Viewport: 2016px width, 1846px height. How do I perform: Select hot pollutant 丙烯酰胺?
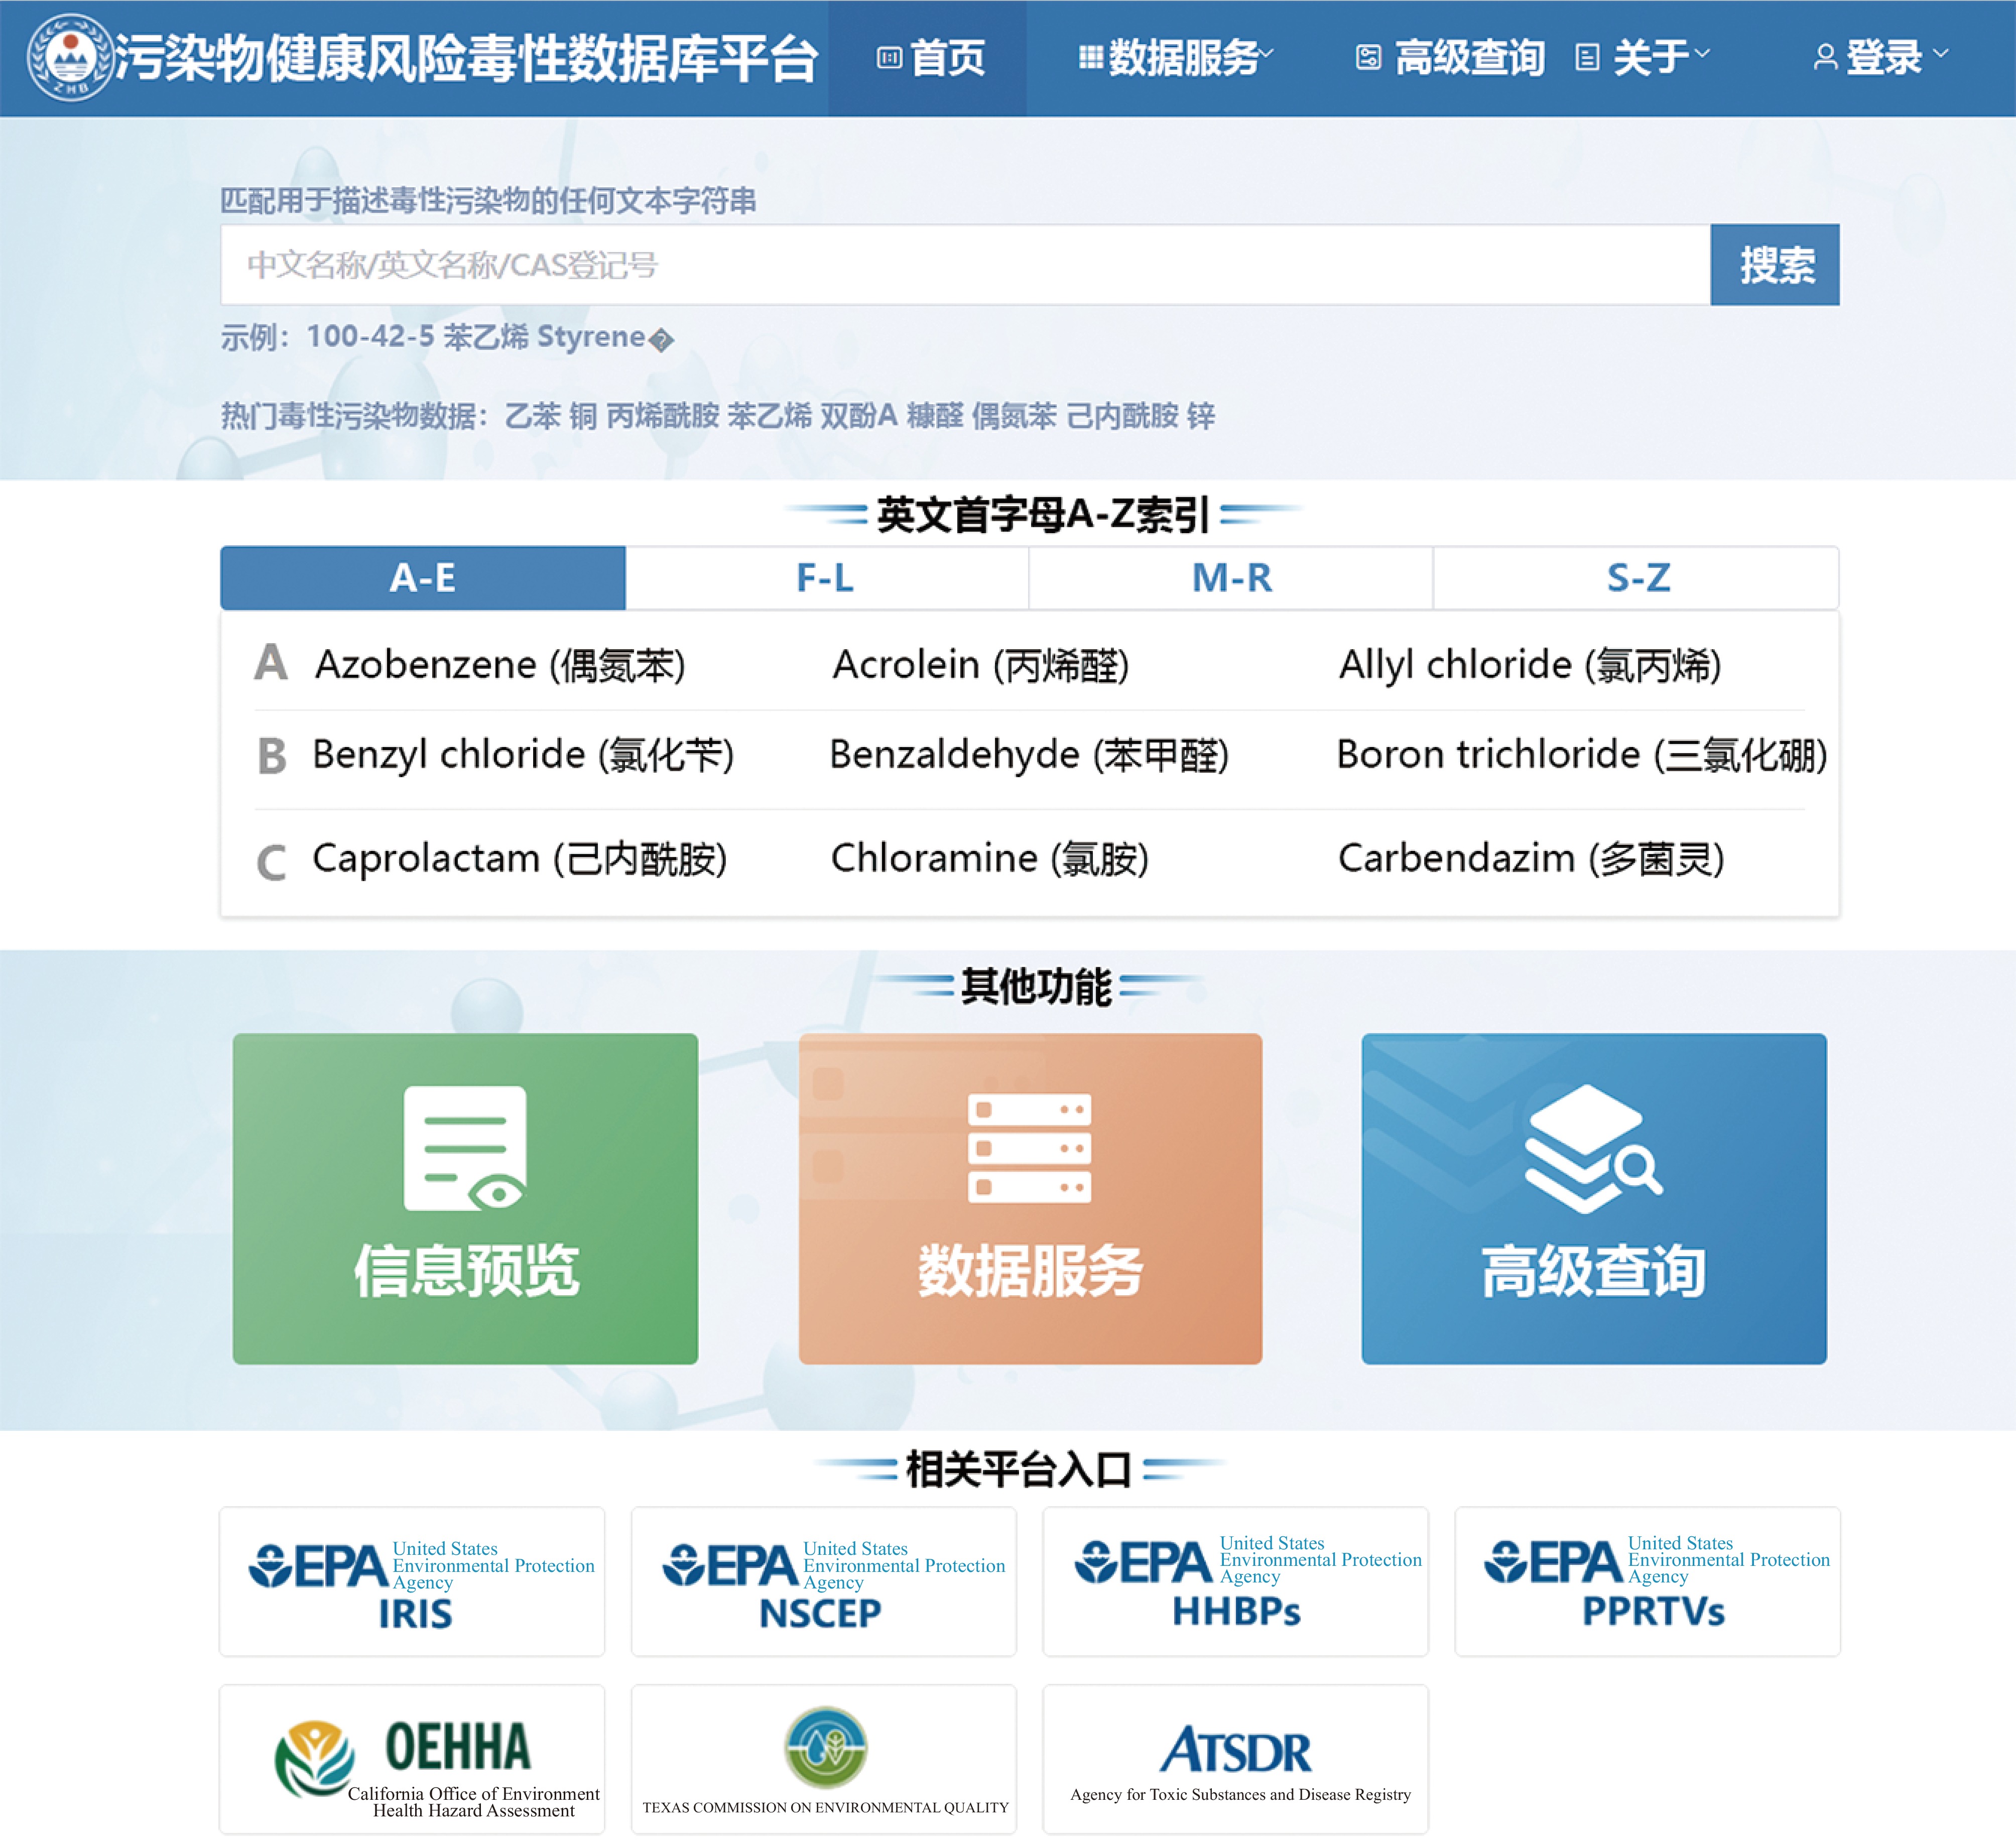click(x=663, y=415)
